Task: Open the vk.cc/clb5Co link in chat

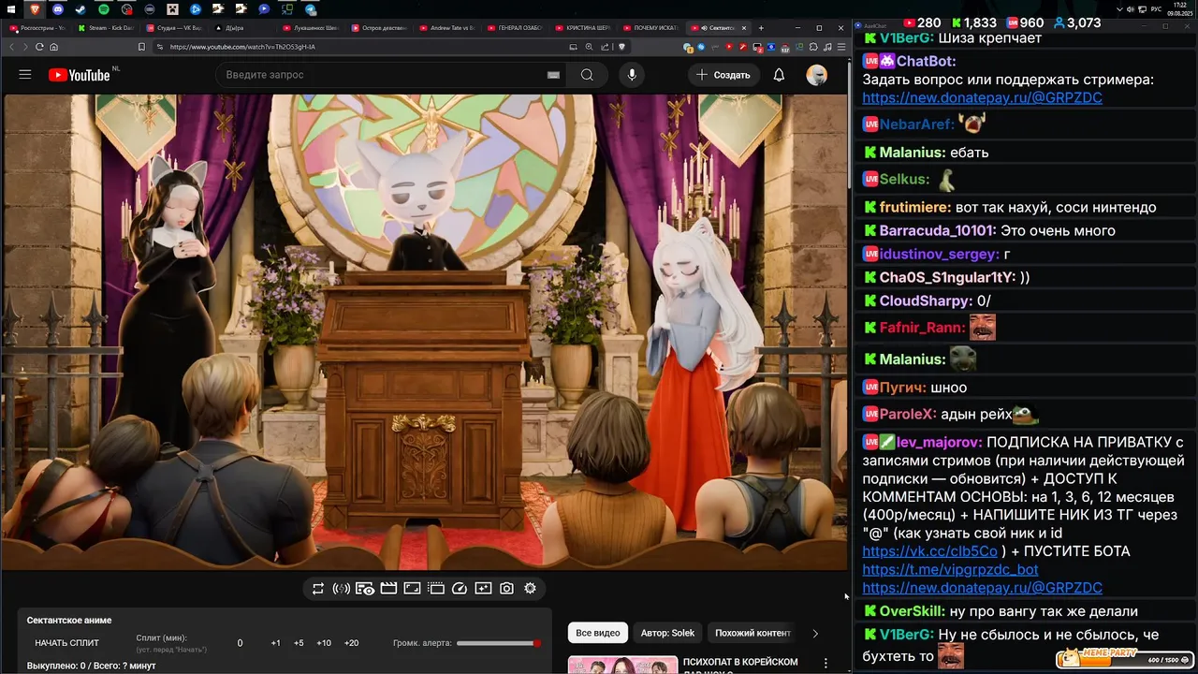Action: pos(929,551)
